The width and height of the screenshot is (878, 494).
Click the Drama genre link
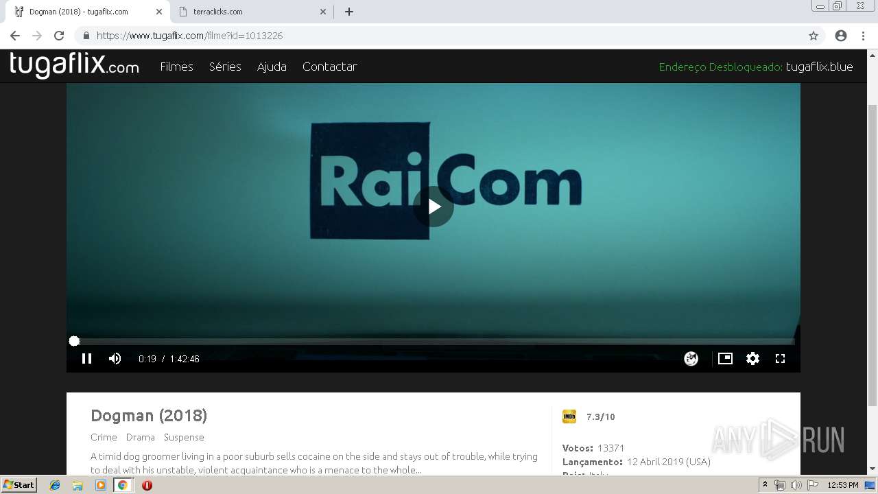point(141,437)
